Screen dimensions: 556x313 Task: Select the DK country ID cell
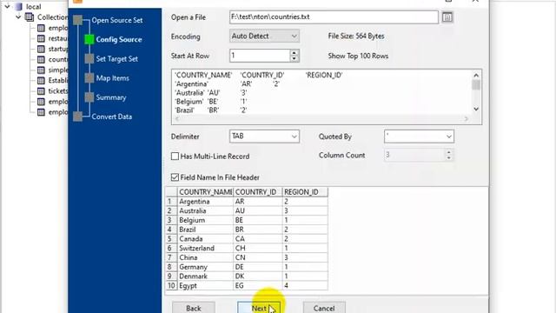257,276
